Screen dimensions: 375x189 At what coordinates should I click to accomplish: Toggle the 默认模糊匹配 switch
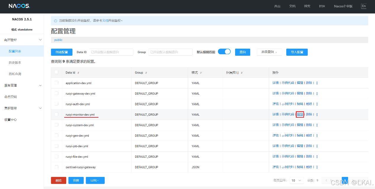pos(224,52)
